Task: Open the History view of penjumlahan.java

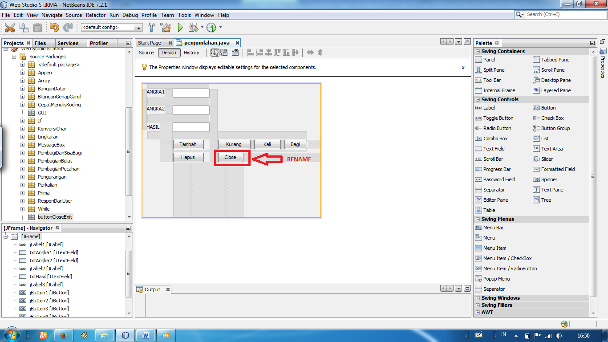Action: tap(191, 53)
